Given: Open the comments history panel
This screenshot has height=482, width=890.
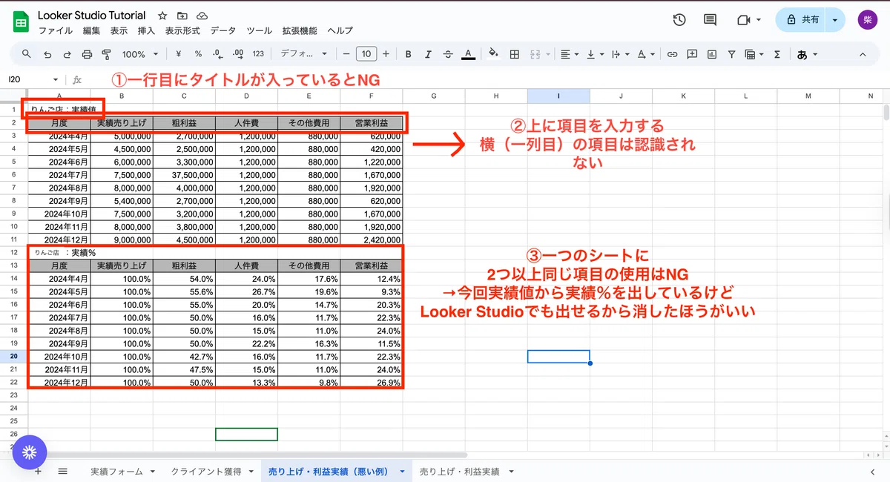Looking at the screenshot, I should click(x=711, y=20).
